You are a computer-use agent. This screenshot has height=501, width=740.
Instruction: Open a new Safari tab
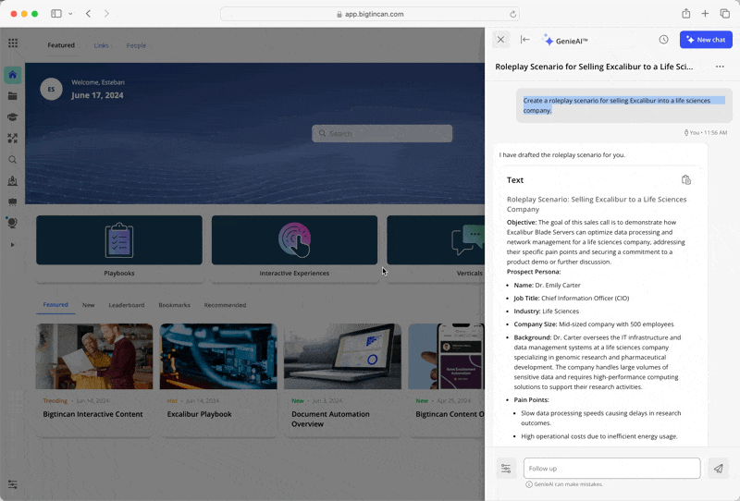coord(705,14)
